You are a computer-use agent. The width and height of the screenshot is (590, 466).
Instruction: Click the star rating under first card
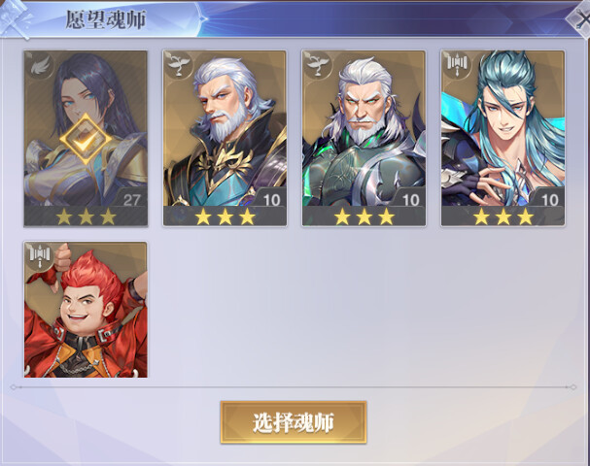(86, 216)
